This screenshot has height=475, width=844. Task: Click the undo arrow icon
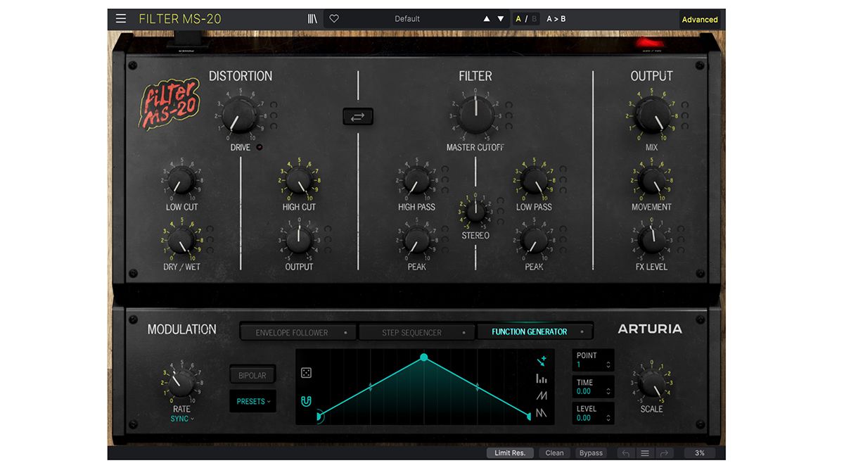coord(625,453)
